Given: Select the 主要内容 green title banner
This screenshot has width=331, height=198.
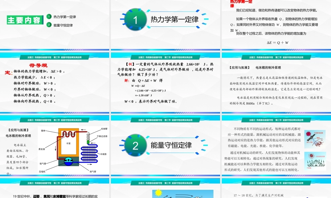Looking at the screenshot, I should 25,20.
